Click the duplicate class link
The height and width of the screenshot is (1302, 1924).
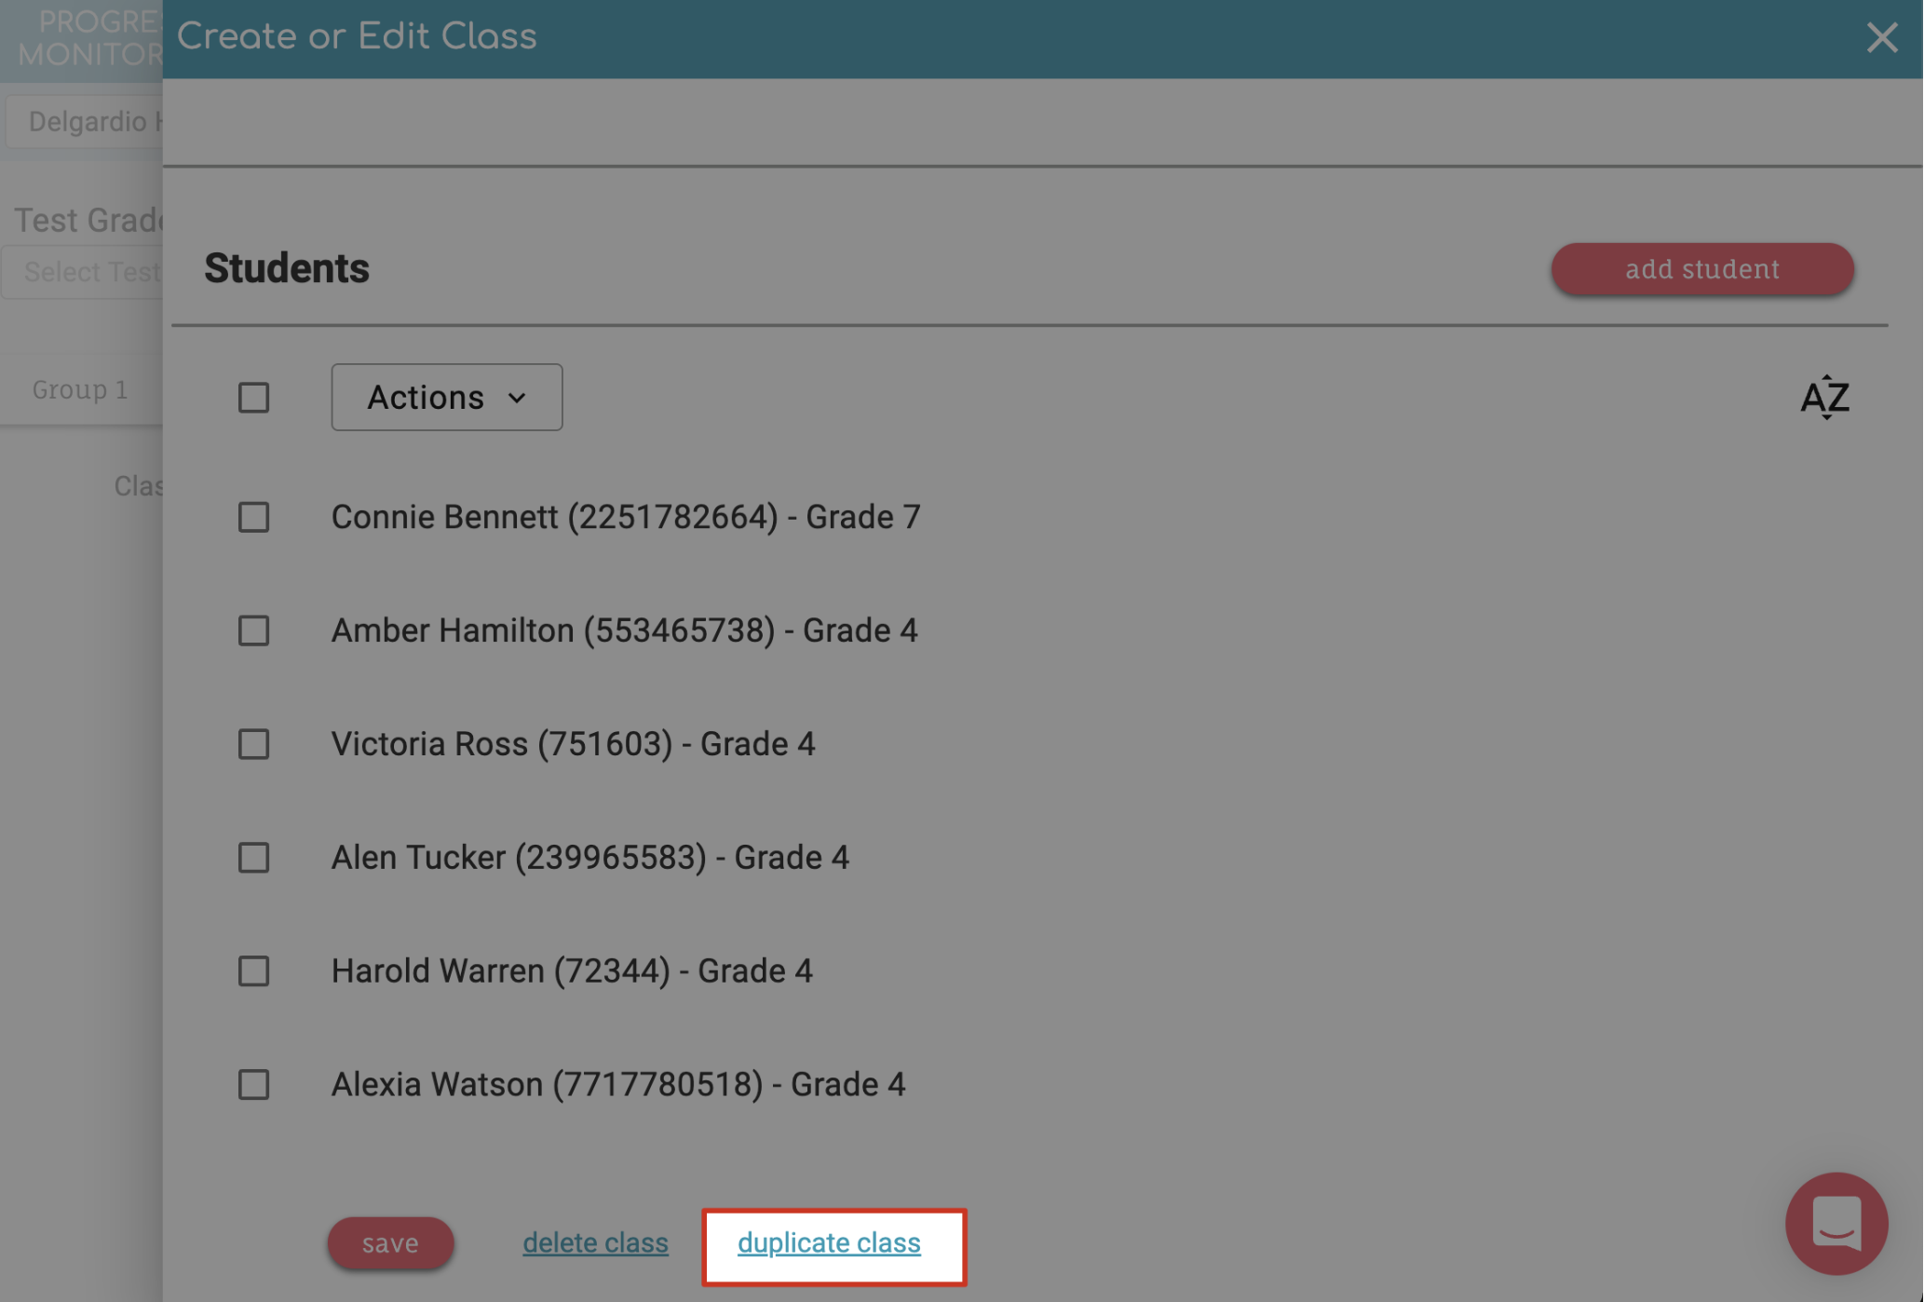click(x=829, y=1243)
